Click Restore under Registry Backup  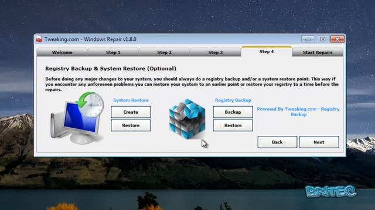pos(233,125)
